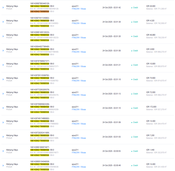Expand the row with IDR 4,320 credit
The height and width of the screenshot is (171, 175).
(x=3, y=22)
